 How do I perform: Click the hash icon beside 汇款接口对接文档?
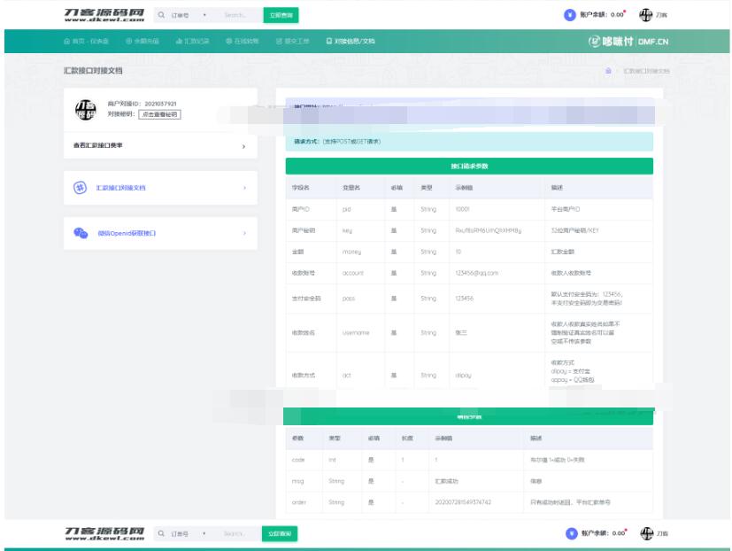click(x=79, y=188)
